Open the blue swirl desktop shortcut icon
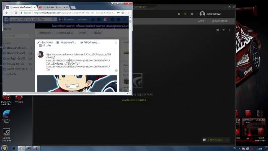The width and height of the screenshot is (268, 151). click(x=6, y=117)
